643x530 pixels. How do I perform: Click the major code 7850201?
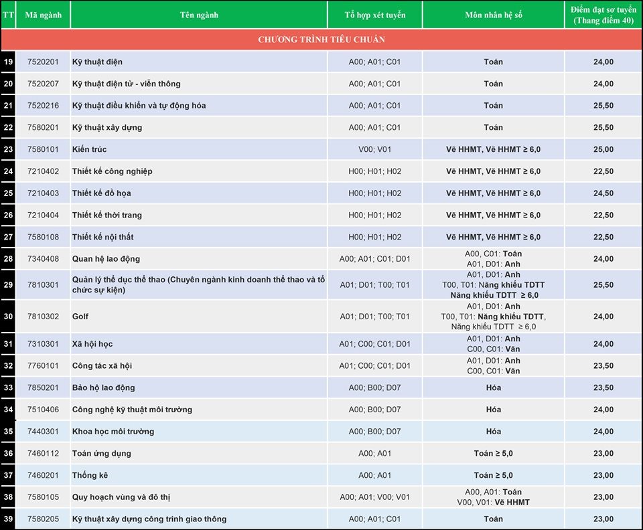pyautogui.click(x=43, y=388)
